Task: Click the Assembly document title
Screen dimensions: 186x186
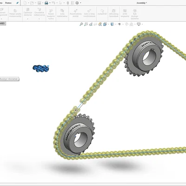Action: [x=142, y=3]
